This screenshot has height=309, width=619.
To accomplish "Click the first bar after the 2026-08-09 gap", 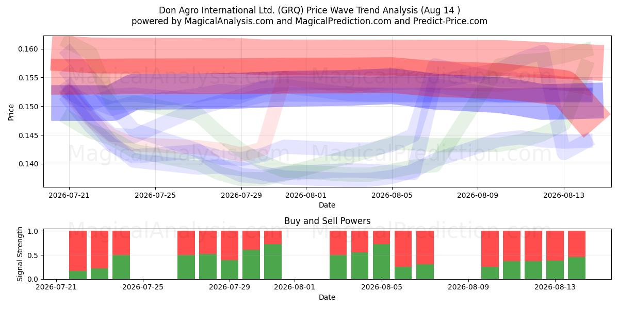I will [x=490, y=255].
